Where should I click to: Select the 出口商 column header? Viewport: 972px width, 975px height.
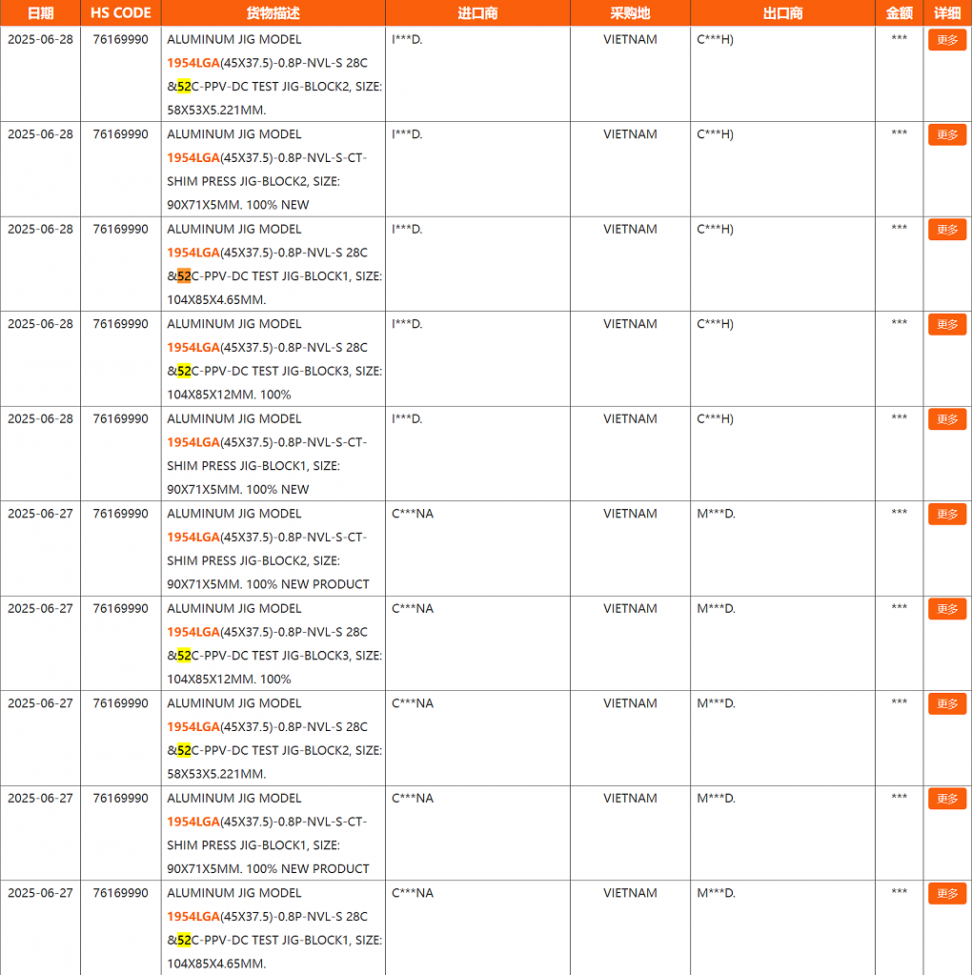pyautogui.click(x=782, y=13)
